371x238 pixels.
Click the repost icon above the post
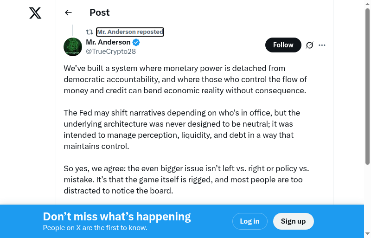[90, 32]
